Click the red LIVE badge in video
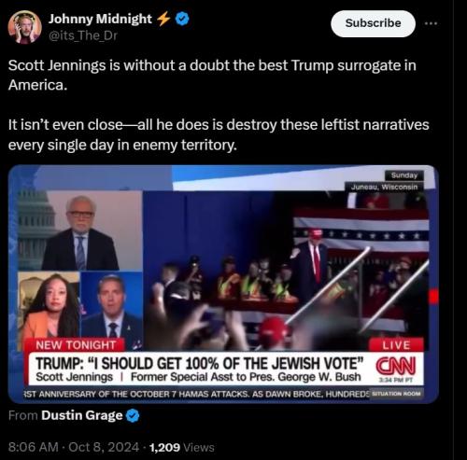The image size is (467, 460). click(x=396, y=345)
